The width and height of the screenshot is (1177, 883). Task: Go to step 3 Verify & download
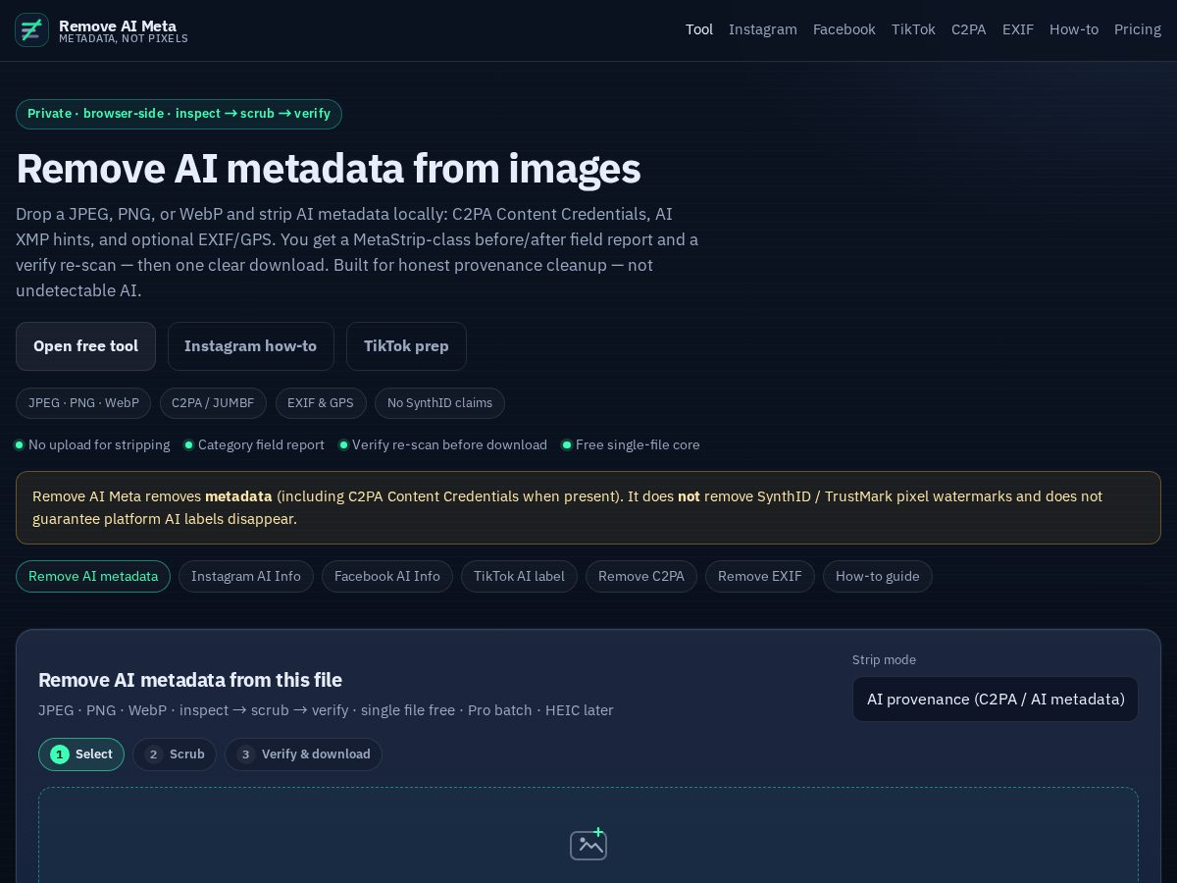(x=303, y=754)
